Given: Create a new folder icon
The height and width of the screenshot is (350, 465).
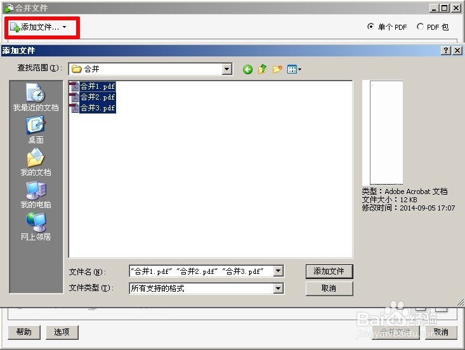Looking at the screenshot, I should (277, 69).
